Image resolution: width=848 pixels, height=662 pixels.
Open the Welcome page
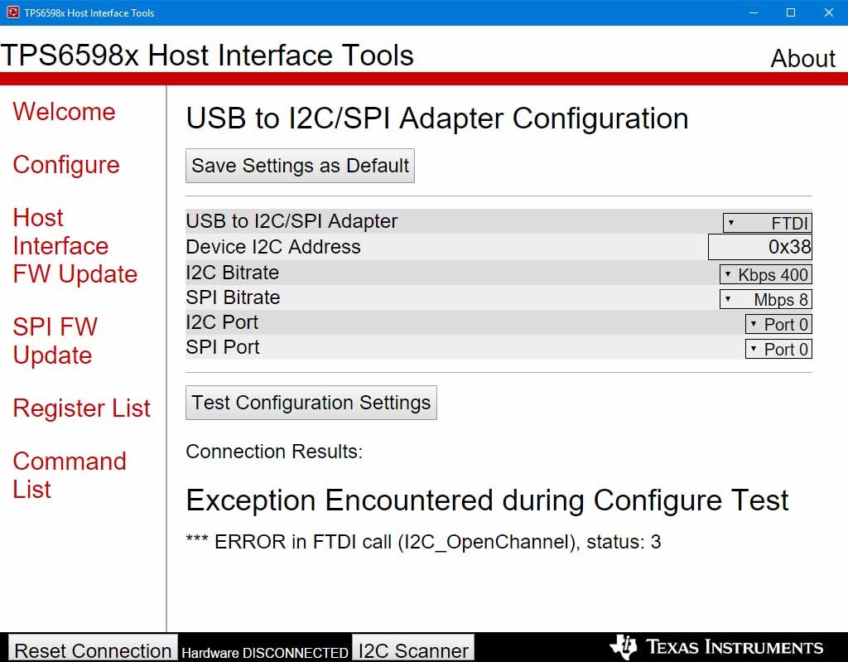(64, 112)
